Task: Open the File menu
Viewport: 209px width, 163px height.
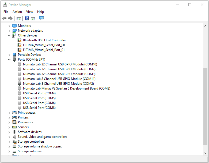Action: pos(6,12)
